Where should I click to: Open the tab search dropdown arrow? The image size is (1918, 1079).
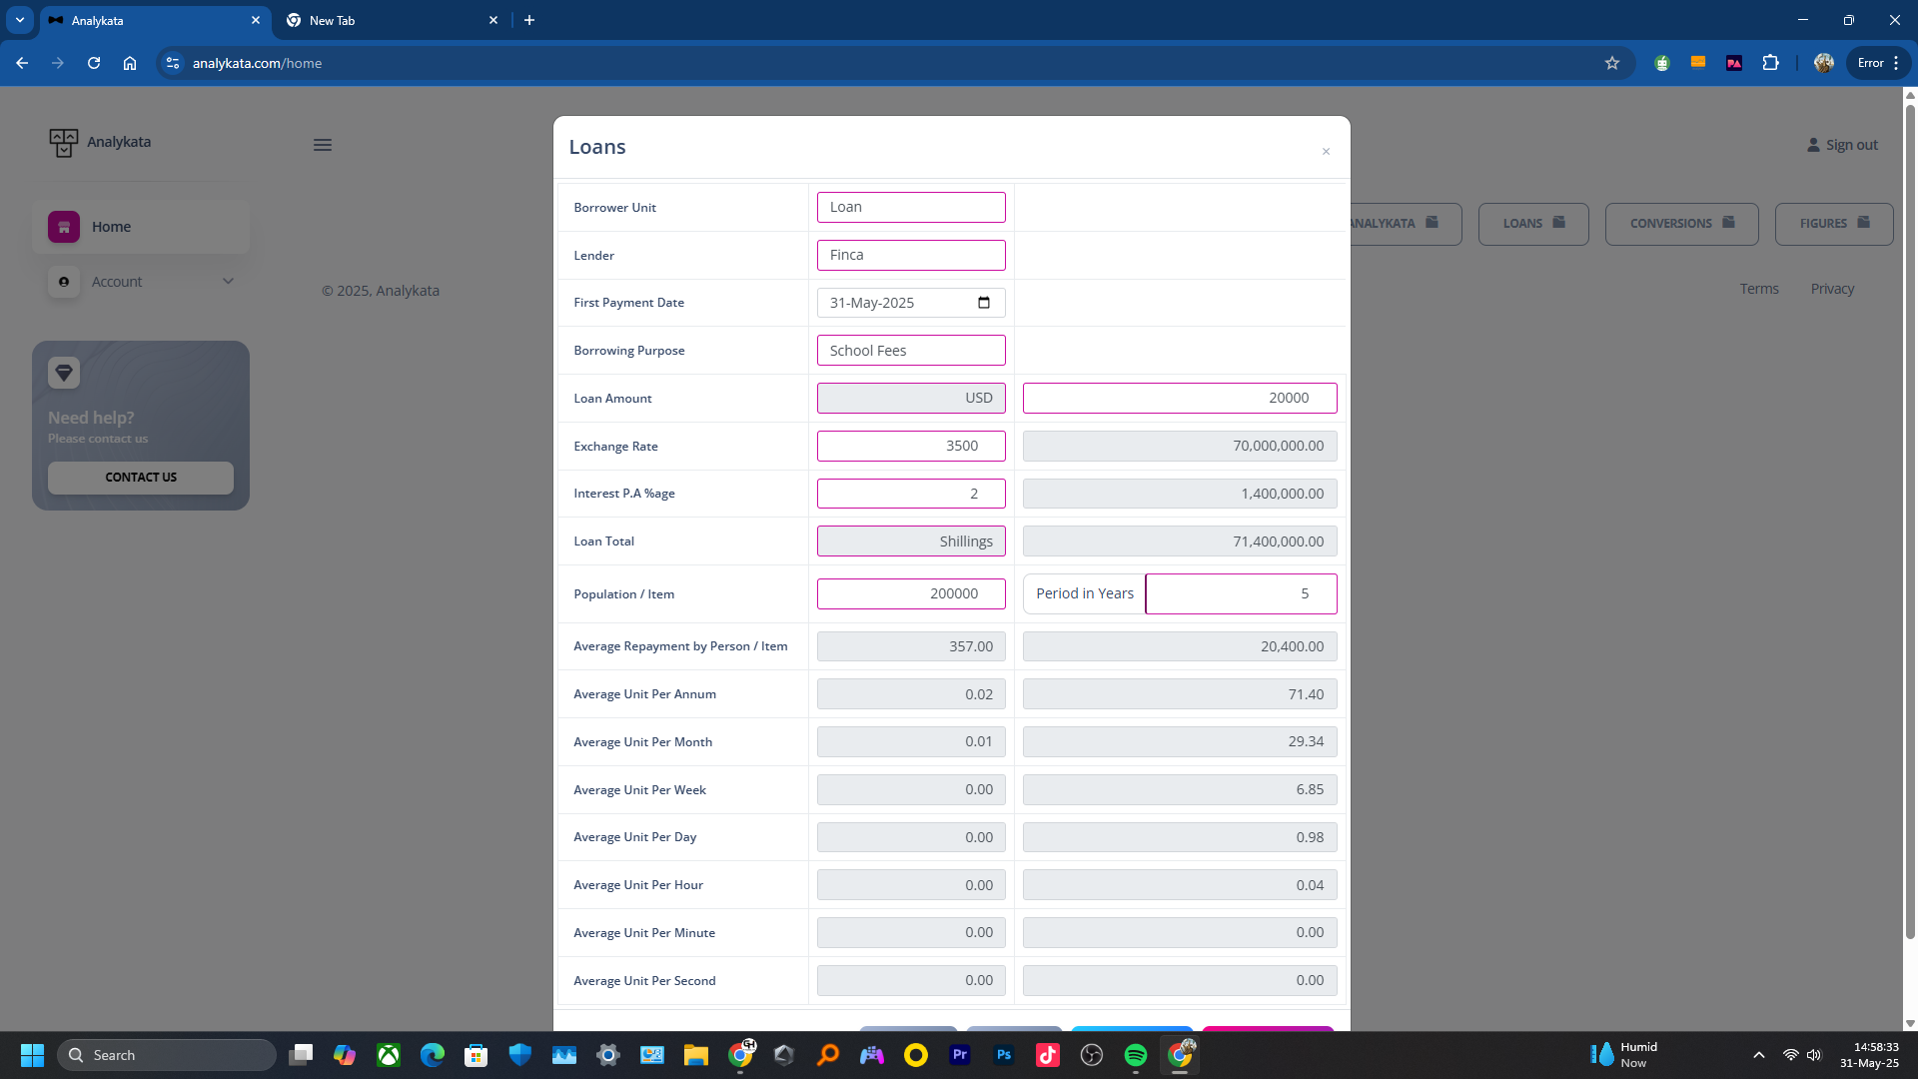point(19,20)
